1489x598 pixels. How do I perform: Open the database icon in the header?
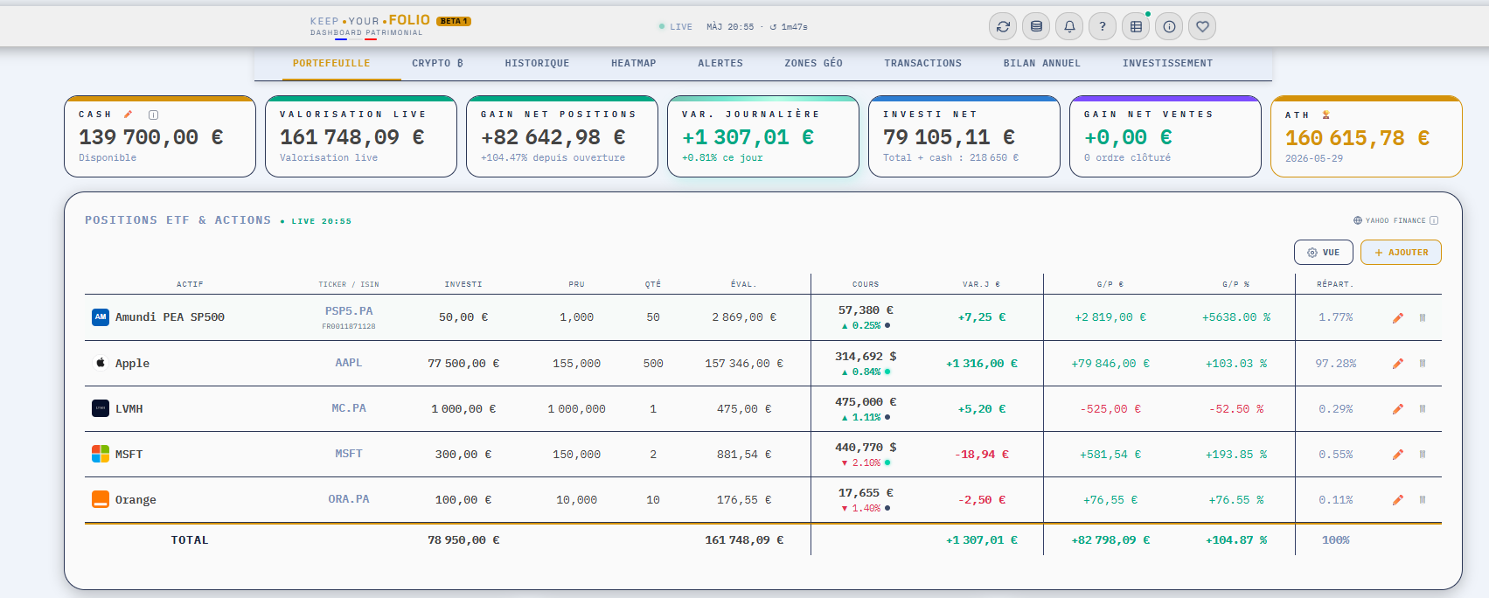pyautogui.click(x=1036, y=26)
